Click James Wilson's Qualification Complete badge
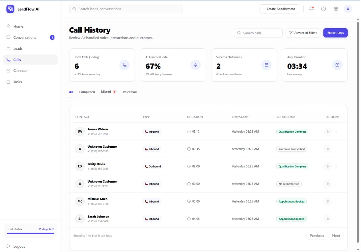The image size is (361, 252). click(292, 132)
